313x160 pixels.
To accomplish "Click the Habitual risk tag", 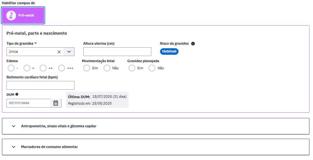I will [169, 51].
